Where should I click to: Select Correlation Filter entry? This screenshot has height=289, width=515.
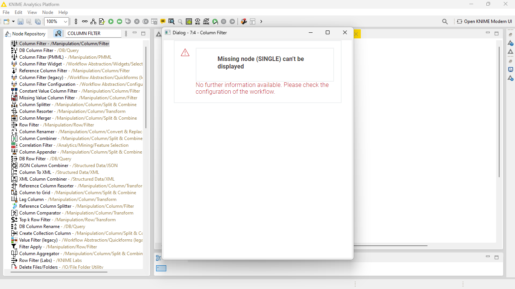[70, 145]
